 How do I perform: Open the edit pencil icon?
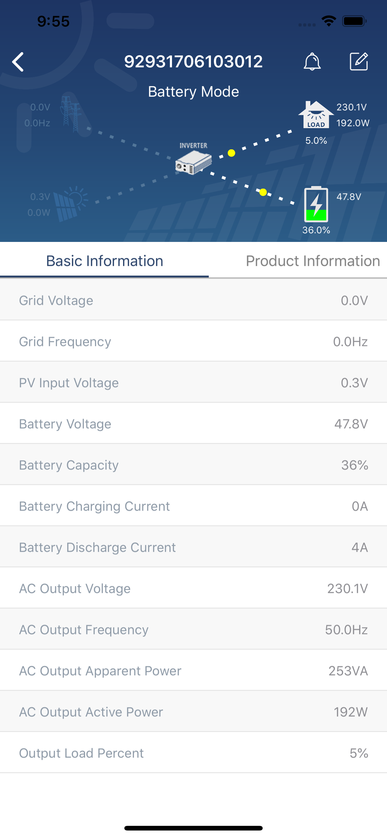tap(359, 61)
